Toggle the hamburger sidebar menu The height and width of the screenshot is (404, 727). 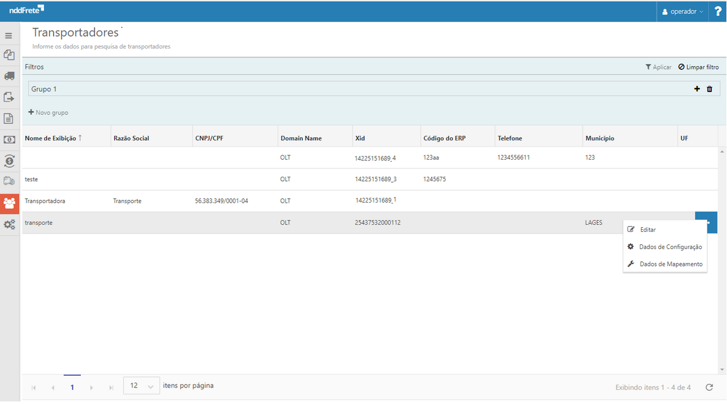coord(9,35)
